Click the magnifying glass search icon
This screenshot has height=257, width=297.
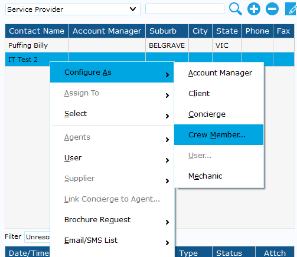pos(236,9)
